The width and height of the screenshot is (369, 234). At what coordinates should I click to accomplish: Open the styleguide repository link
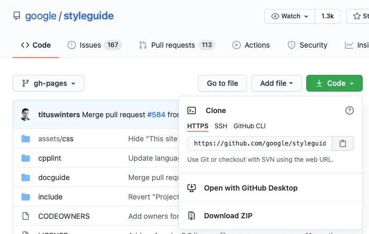click(x=88, y=16)
